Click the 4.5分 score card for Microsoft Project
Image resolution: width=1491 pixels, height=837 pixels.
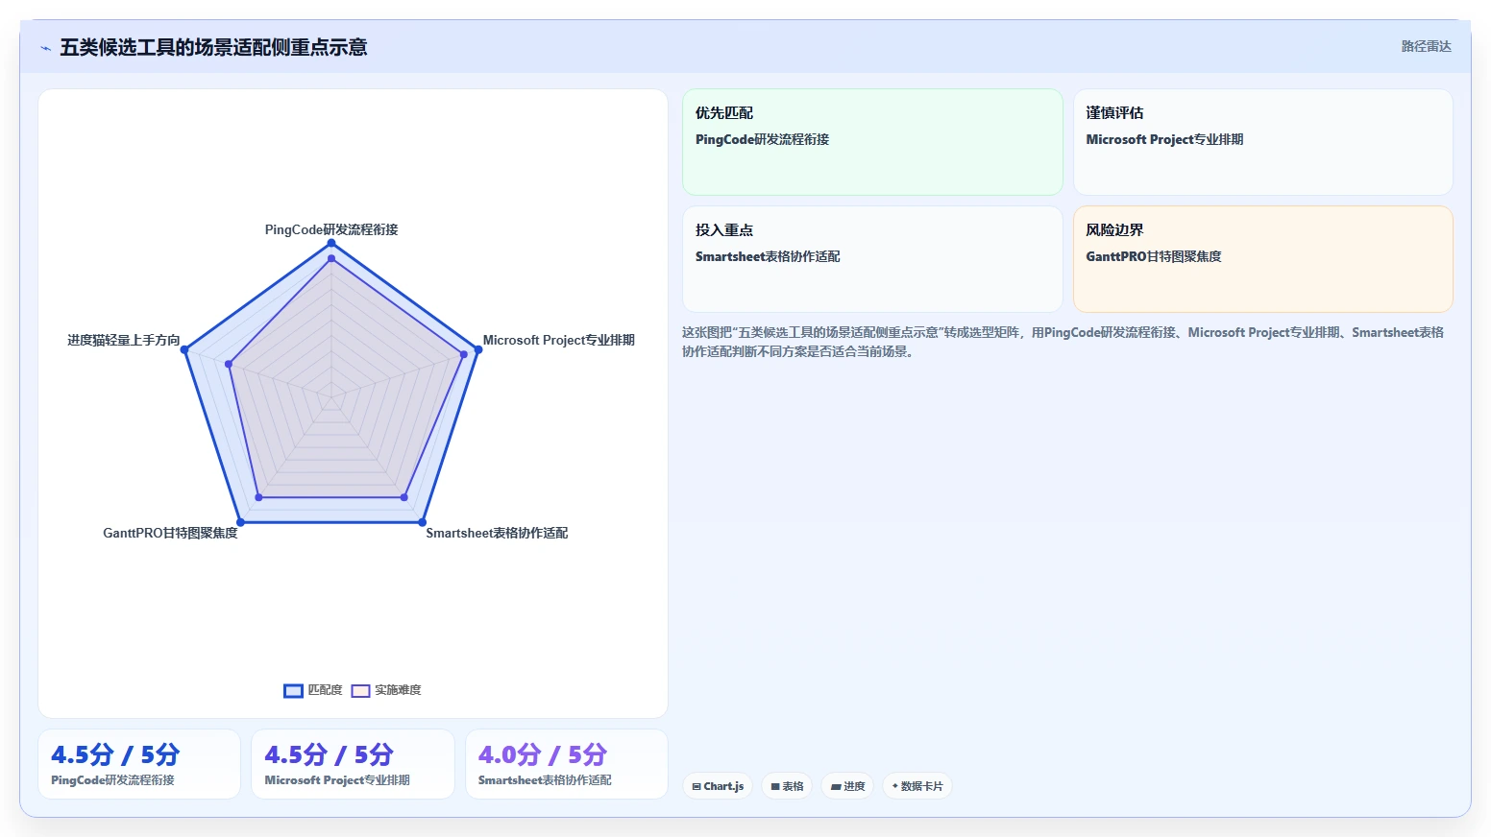point(353,764)
